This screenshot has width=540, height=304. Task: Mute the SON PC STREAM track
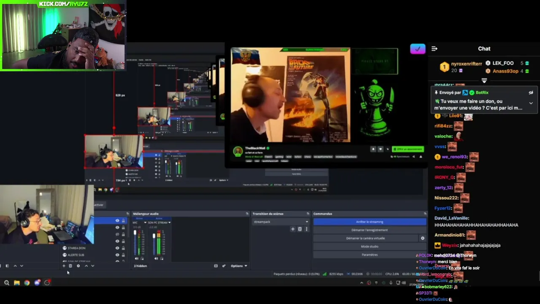pos(156,258)
